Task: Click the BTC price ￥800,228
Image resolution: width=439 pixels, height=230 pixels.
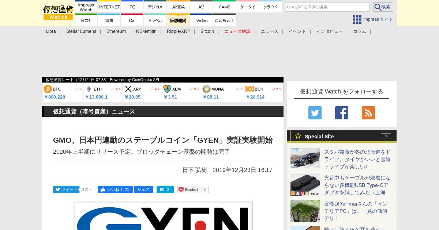Action: [x=55, y=97]
